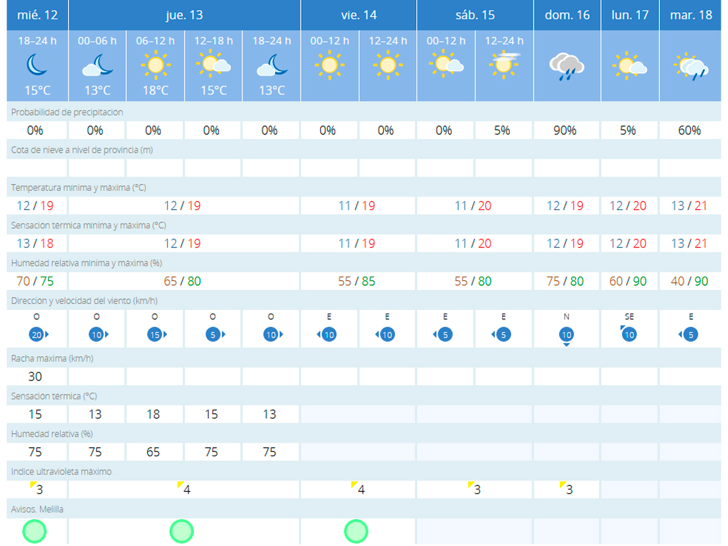Click the partly cloudy sun icon for jue. 13 12–18 h
The width and height of the screenshot is (728, 546).
214,65
